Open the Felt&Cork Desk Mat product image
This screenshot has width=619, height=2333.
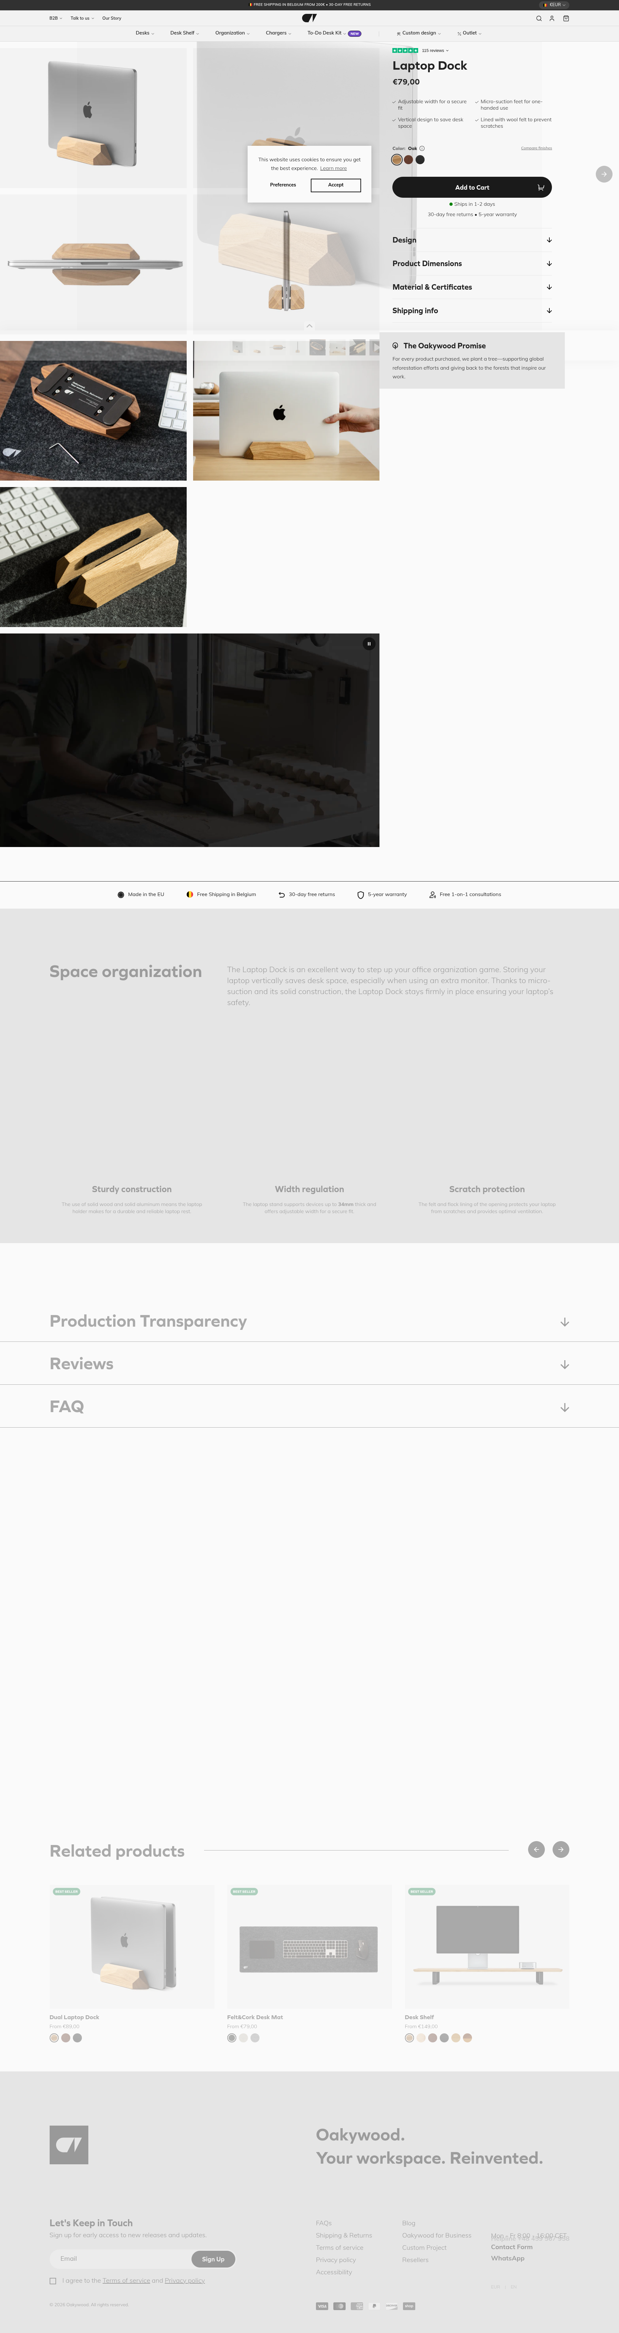(309, 1947)
